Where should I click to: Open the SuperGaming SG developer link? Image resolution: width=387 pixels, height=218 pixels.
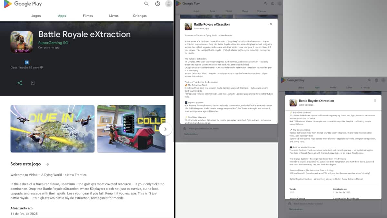pos(53,43)
